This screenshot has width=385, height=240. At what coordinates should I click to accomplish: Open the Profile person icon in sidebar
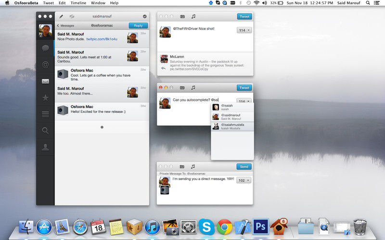45,147
